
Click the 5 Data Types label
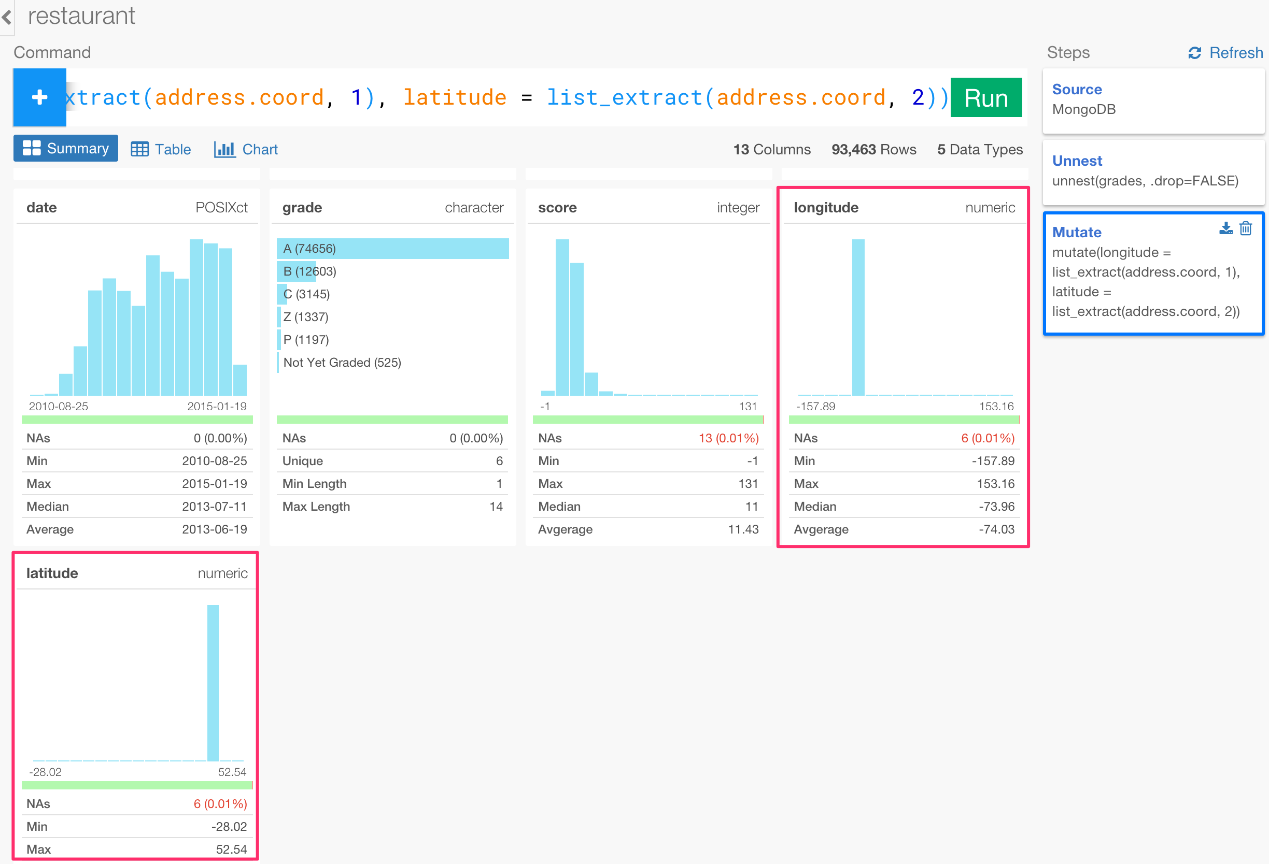point(980,150)
